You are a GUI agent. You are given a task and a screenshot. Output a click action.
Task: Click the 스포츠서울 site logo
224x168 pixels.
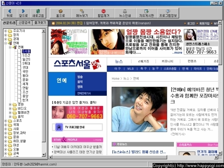[x=77, y=64]
